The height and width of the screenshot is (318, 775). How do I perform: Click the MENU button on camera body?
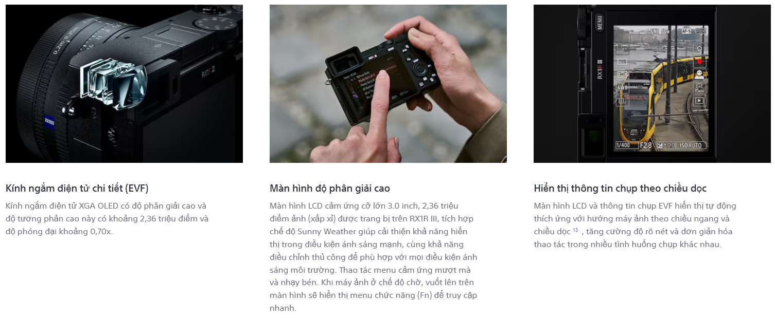(x=600, y=22)
